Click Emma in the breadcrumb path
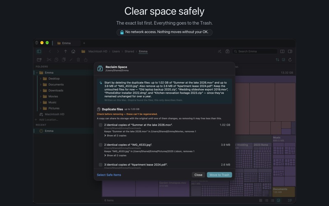The height and width of the screenshot is (206, 329). pos(143,51)
